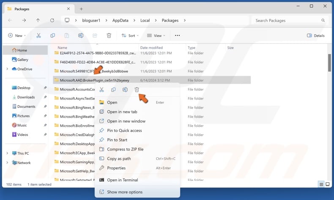Click the Local breadcrumb
Viewport: 334px width, 200px height.
point(145,20)
